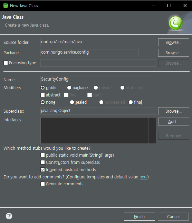
Task: Uncheck Inherited abstract methods checkbox
Action: point(42,169)
